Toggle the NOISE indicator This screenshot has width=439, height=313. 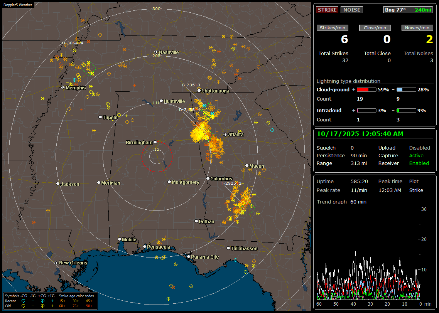point(351,10)
